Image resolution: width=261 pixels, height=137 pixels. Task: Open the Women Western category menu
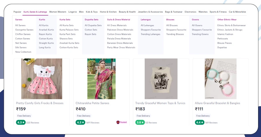pyautogui.click(x=58, y=12)
